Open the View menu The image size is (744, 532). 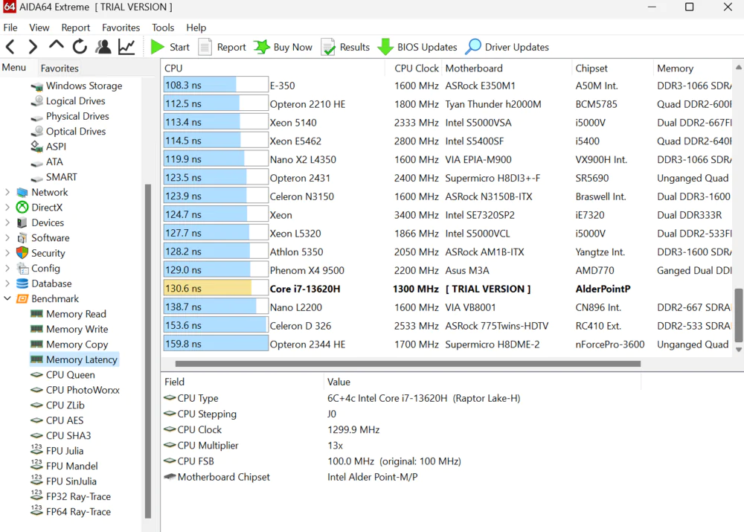coord(39,28)
